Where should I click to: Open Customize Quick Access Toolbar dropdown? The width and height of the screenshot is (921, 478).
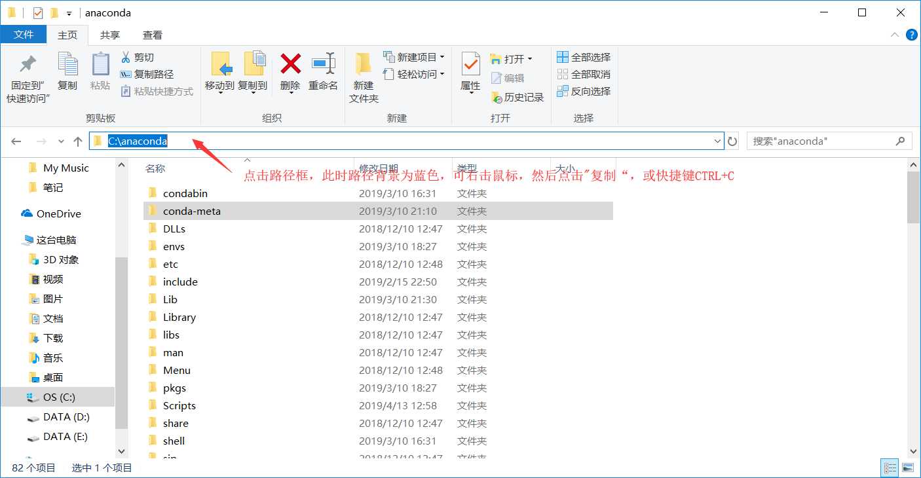[69, 13]
